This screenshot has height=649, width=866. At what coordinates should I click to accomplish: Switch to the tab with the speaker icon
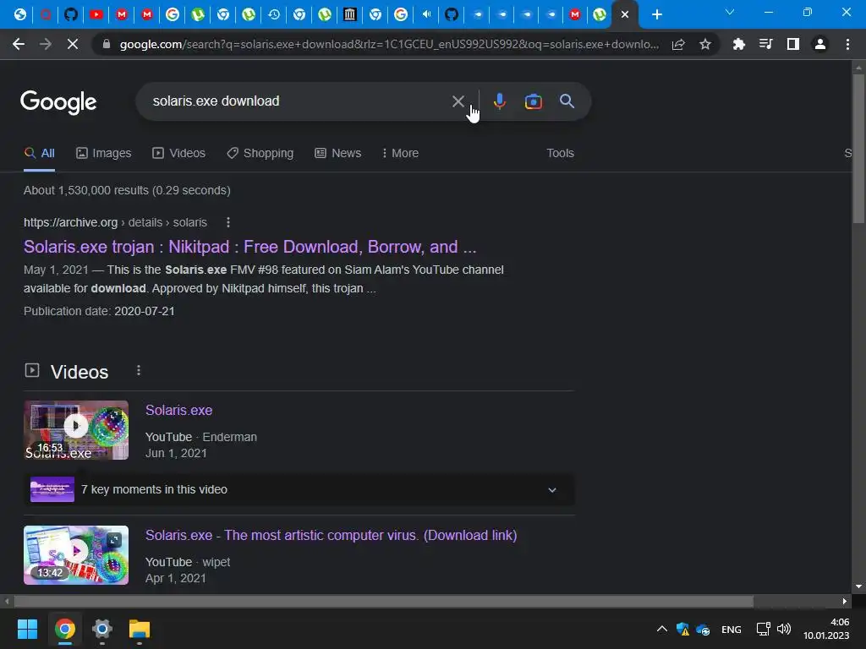(426, 14)
